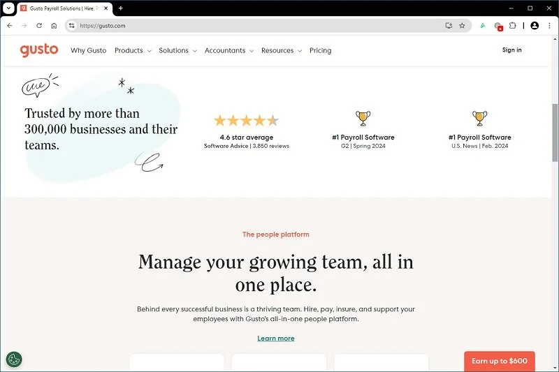Viewport: 559px width, 372px height.
Task: Go back using browser back arrow
Action: pyautogui.click(x=10, y=26)
